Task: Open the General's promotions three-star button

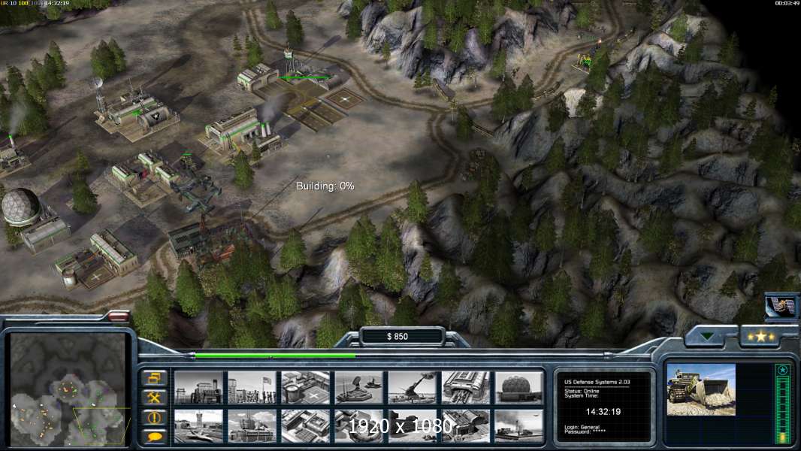Action: [760, 337]
